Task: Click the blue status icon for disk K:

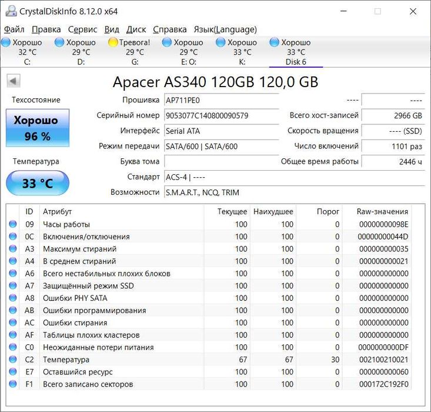Action: coord(220,42)
